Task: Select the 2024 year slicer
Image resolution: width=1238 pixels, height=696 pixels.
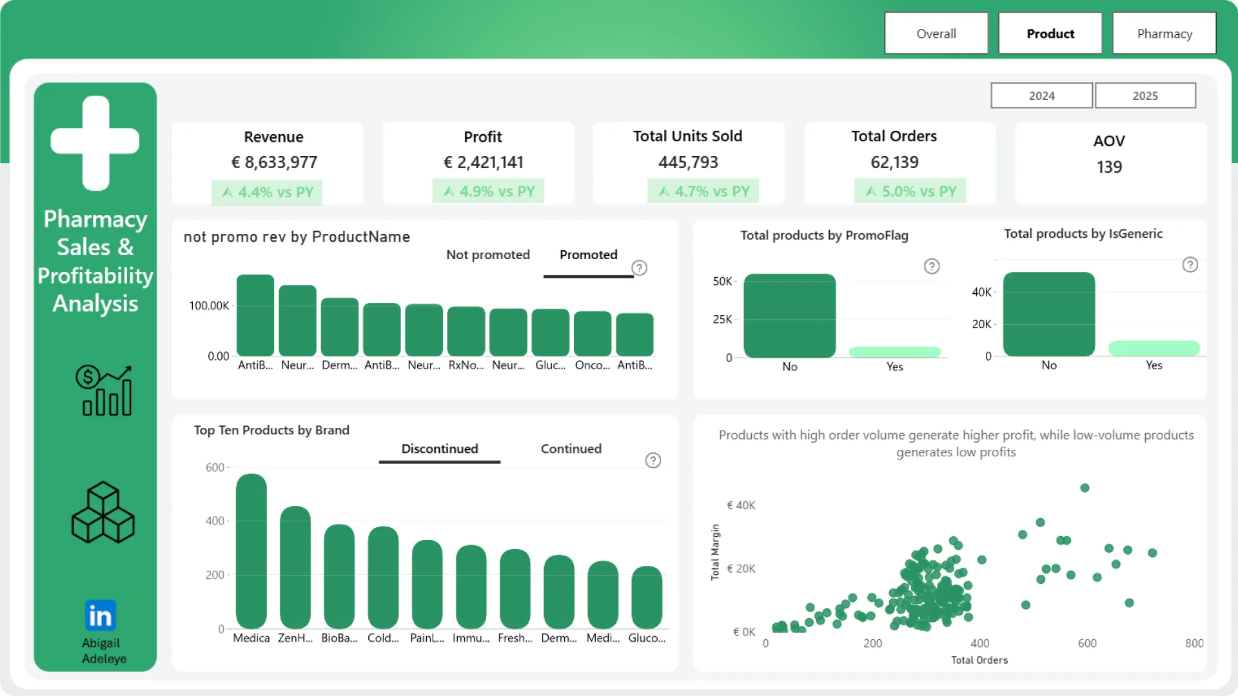Action: pos(1041,95)
